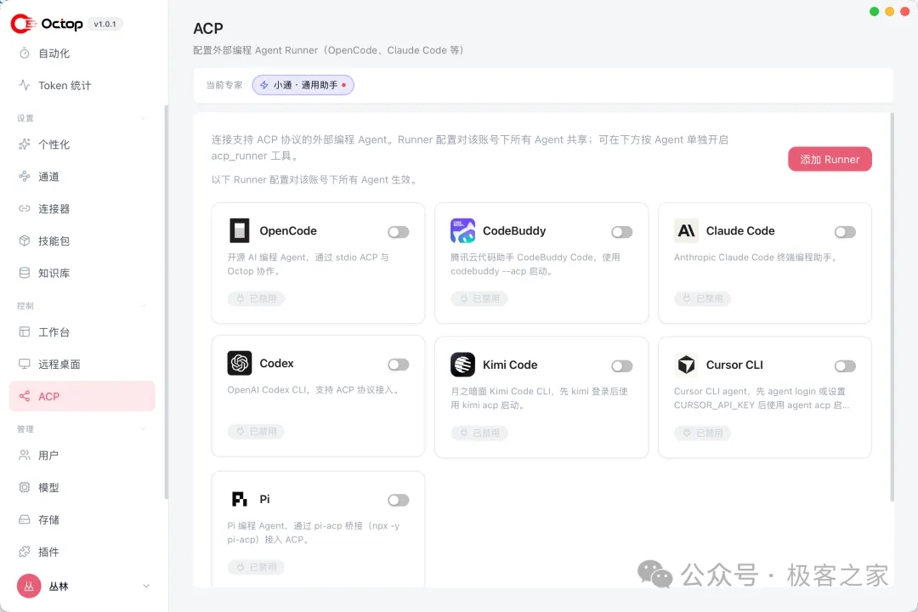Click the Claude Code Anthropic logo

pos(686,230)
